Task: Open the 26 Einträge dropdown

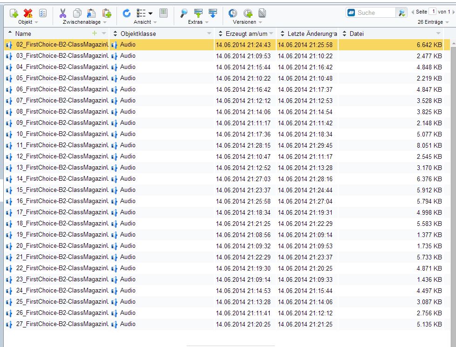Action: [447, 22]
